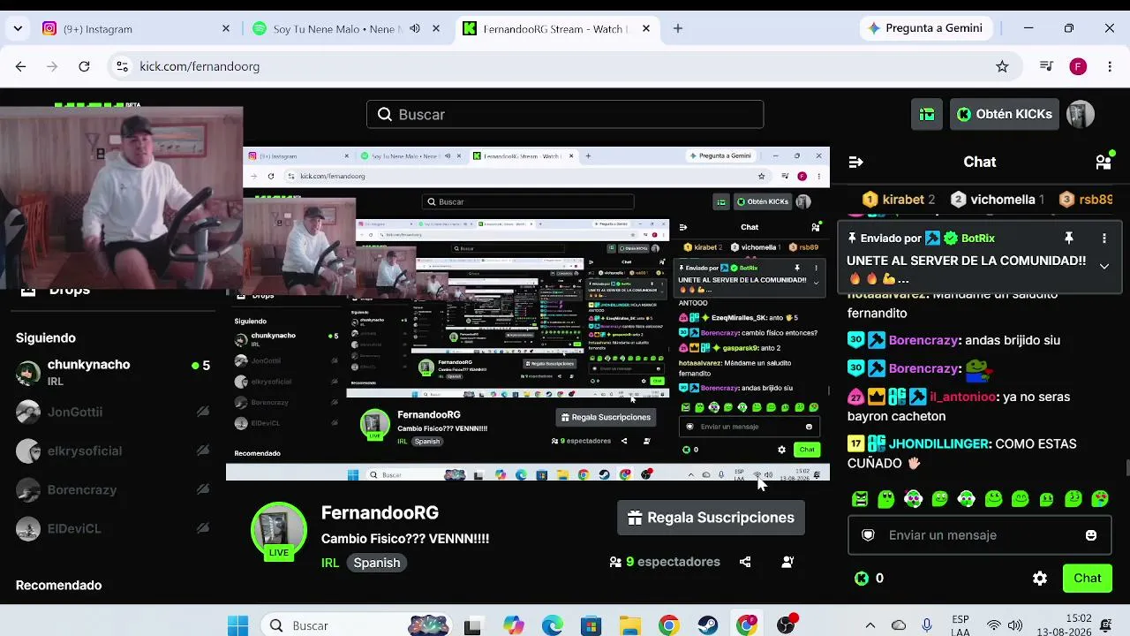Focus the Buscar search box on Kick

pyautogui.click(x=565, y=114)
